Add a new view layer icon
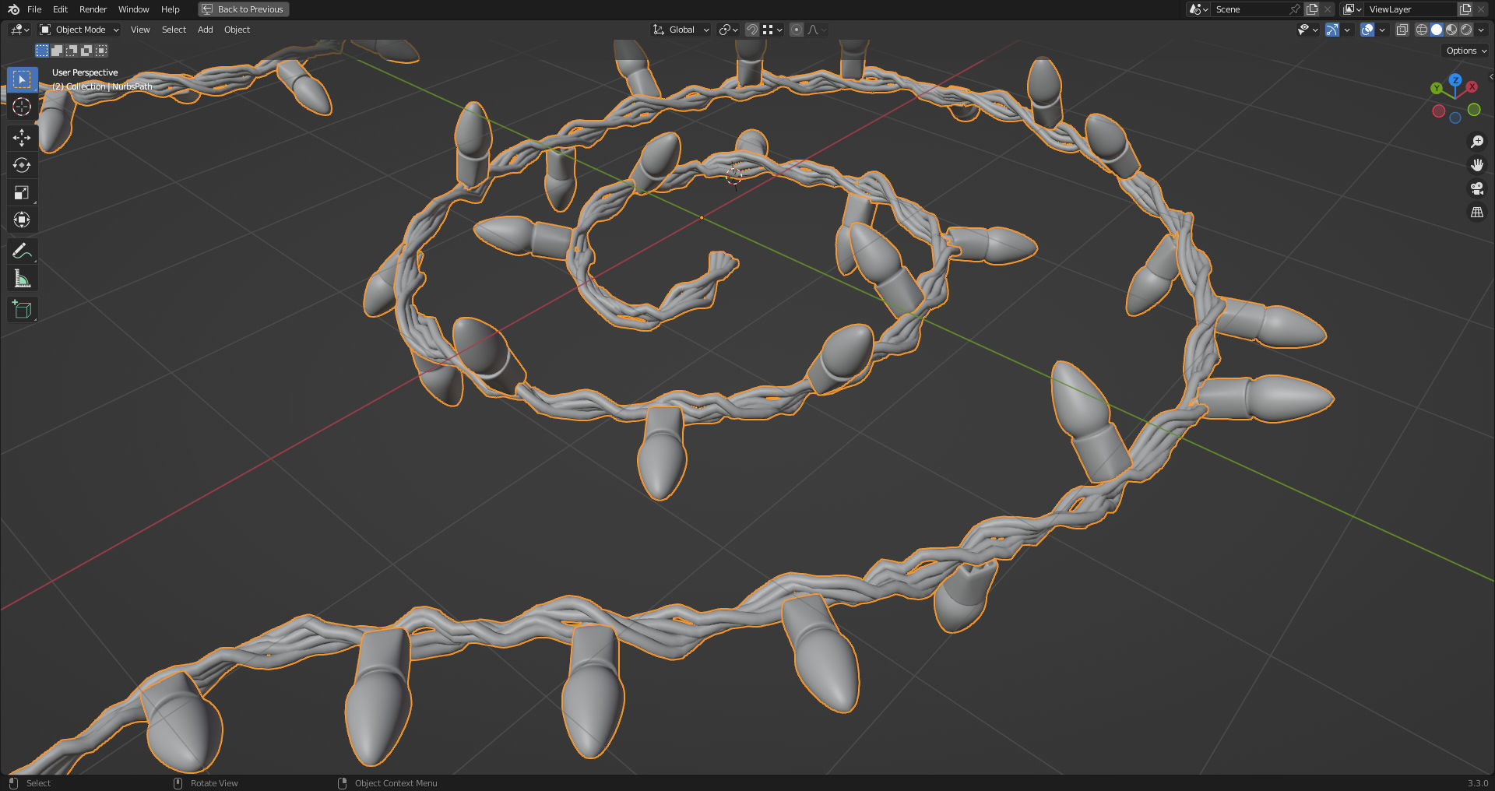The image size is (1495, 791). [1465, 9]
